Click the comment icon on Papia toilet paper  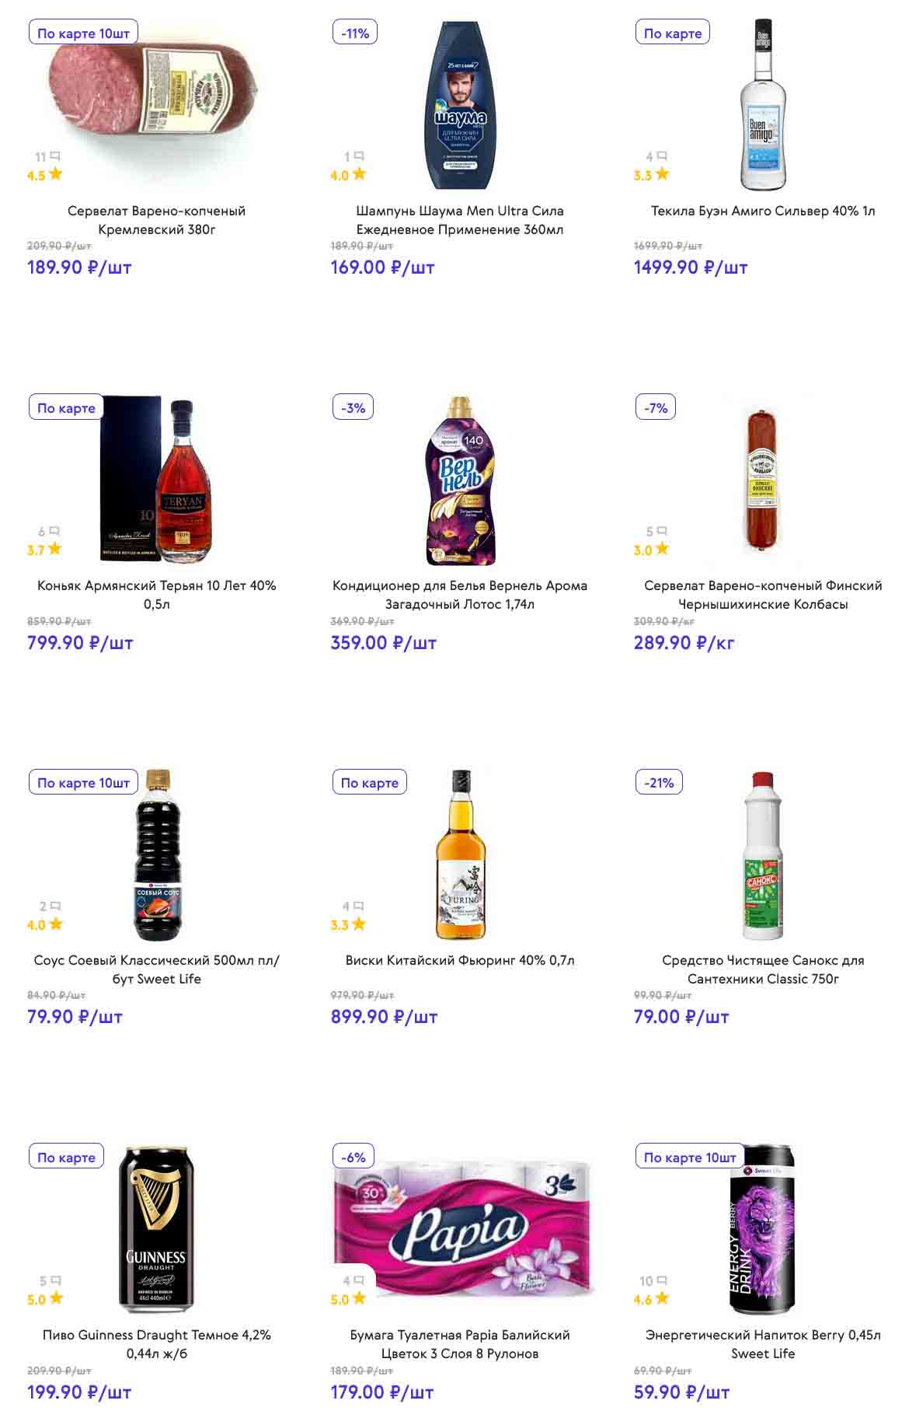358,1280
